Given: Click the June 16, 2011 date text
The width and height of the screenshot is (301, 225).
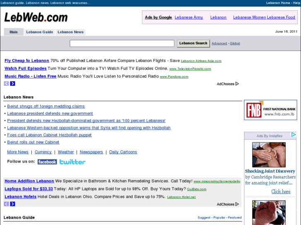Looking at the screenshot, I should 286,32.
